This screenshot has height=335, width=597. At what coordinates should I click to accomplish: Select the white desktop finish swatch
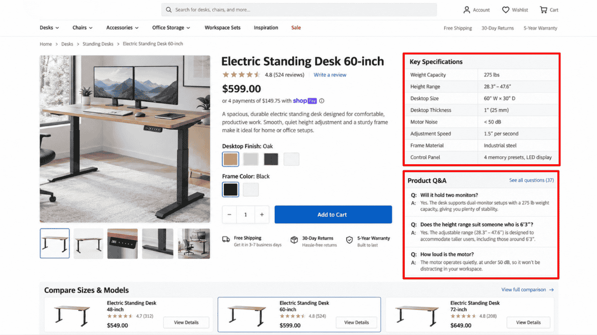coord(292,159)
